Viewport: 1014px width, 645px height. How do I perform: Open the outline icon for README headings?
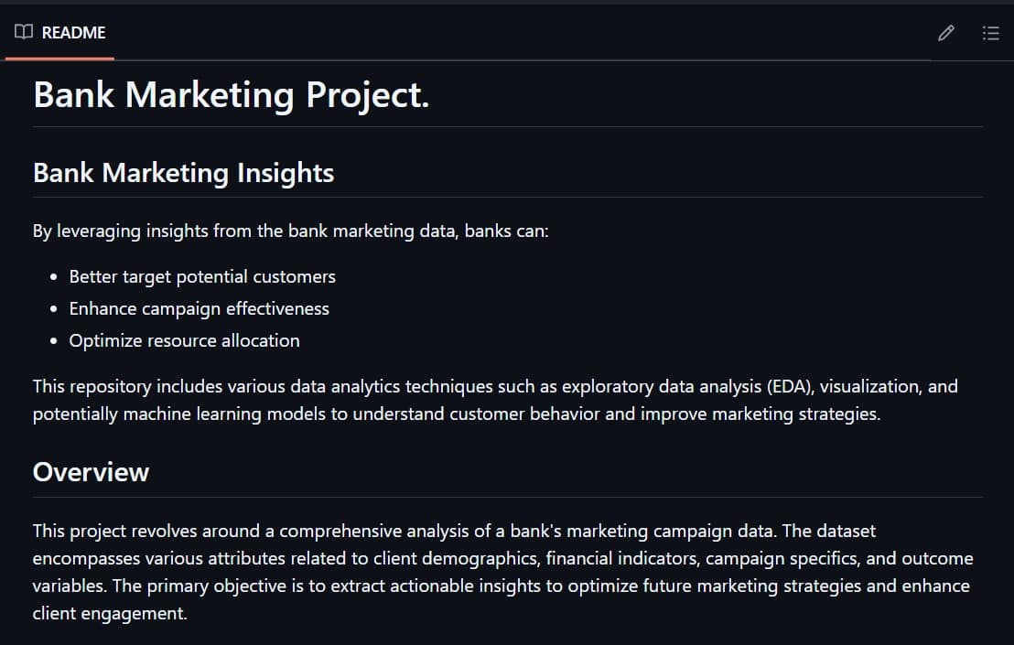click(x=991, y=33)
